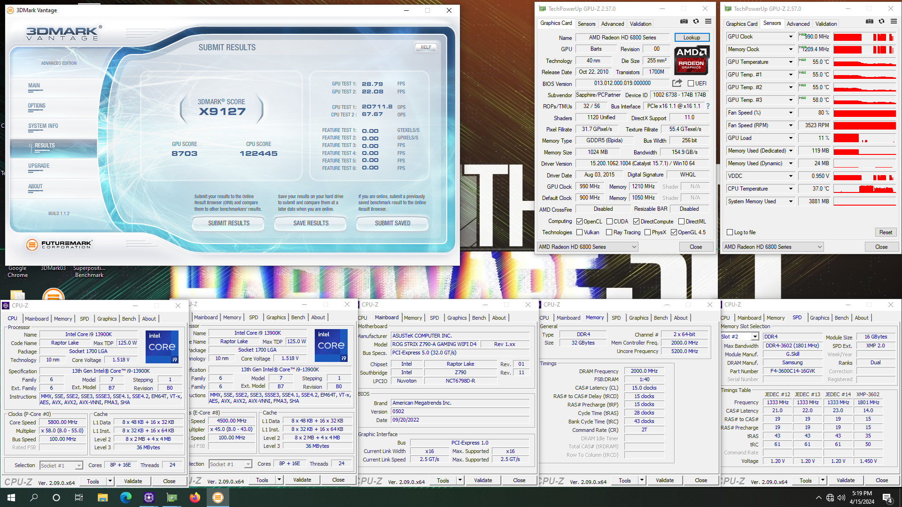This screenshot has width=902, height=507.
Task: Click the volume icon in system tray
Action: tap(841, 498)
